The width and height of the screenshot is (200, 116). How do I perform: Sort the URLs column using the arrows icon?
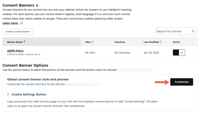pyautogui.click(x=93, y=42)
